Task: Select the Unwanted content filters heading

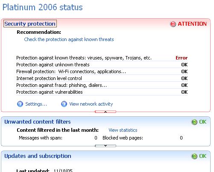Action: (x=38, y=122)
